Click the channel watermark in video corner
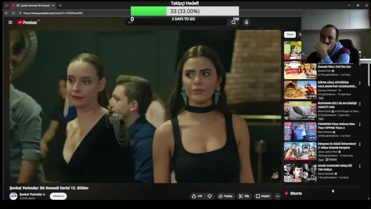 275,175
